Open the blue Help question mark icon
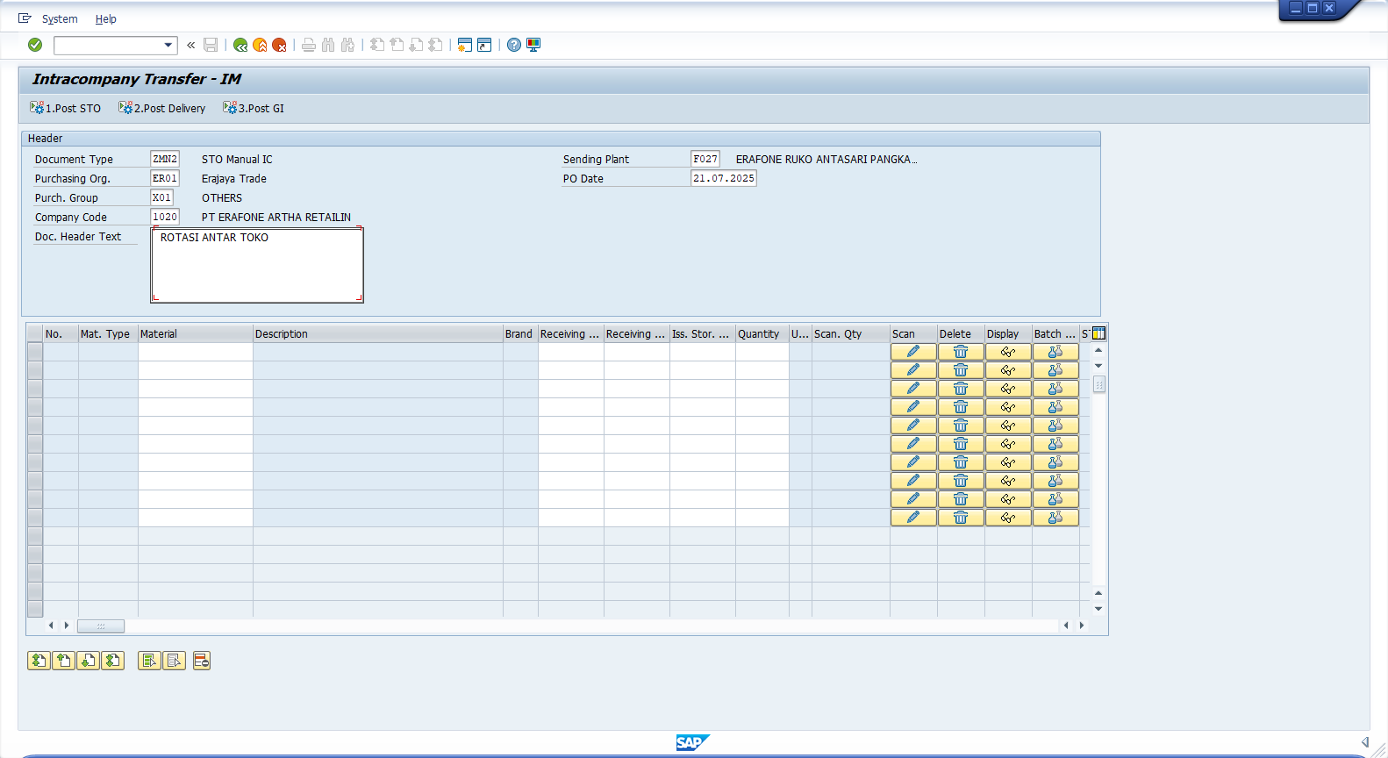This screenshot has height=758, width=1388. (x=514, y=45)
